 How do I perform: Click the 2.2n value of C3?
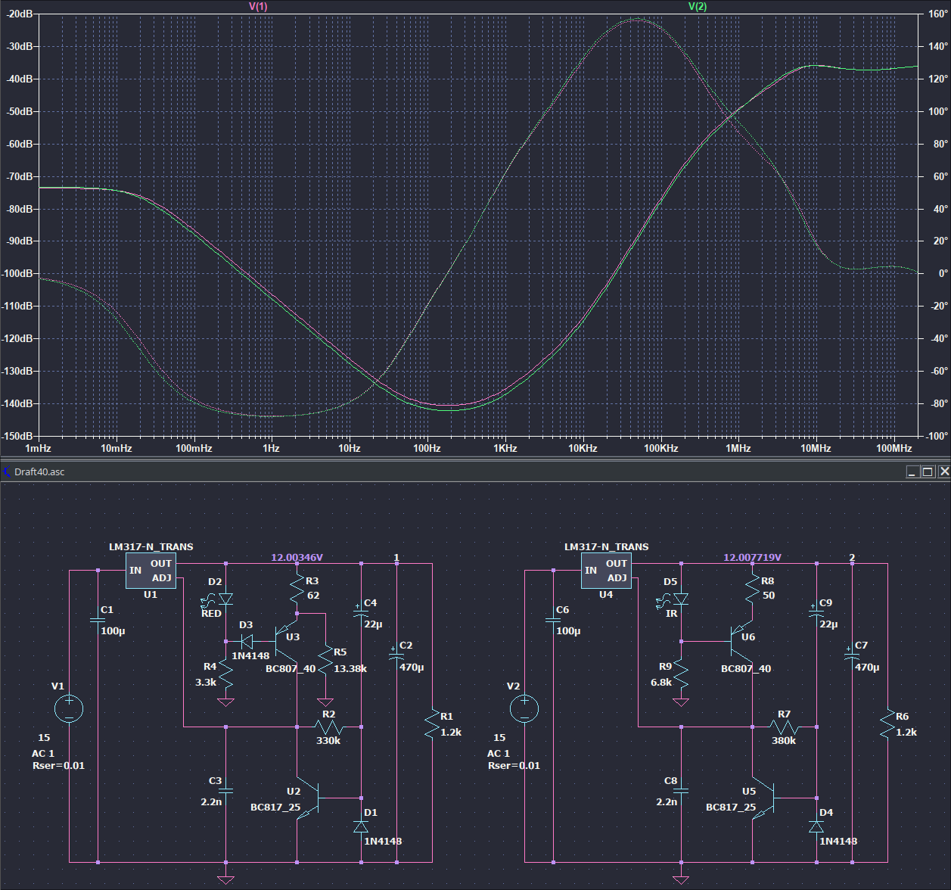tap(211, 802)
